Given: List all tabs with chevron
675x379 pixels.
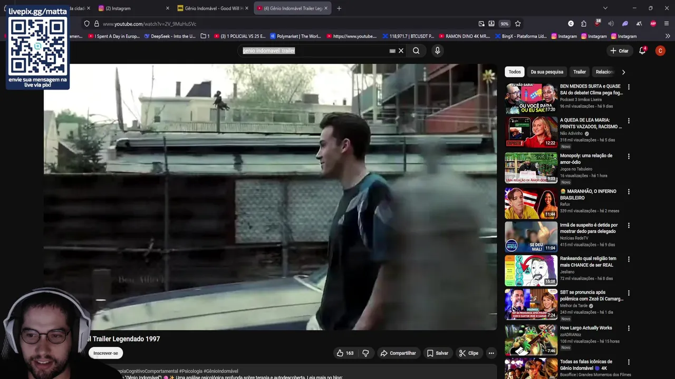Looking at the screenshot, I should click(x=605, y=8).
